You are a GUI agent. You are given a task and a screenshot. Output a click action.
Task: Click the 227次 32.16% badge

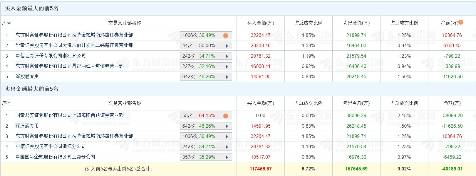206,66
